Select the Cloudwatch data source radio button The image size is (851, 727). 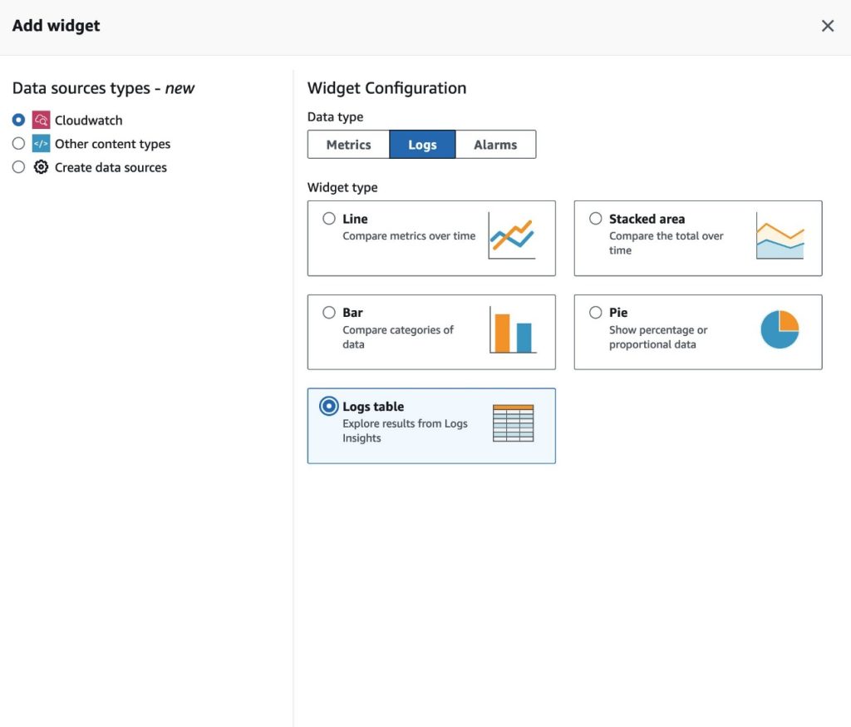[x=18, y=120]
